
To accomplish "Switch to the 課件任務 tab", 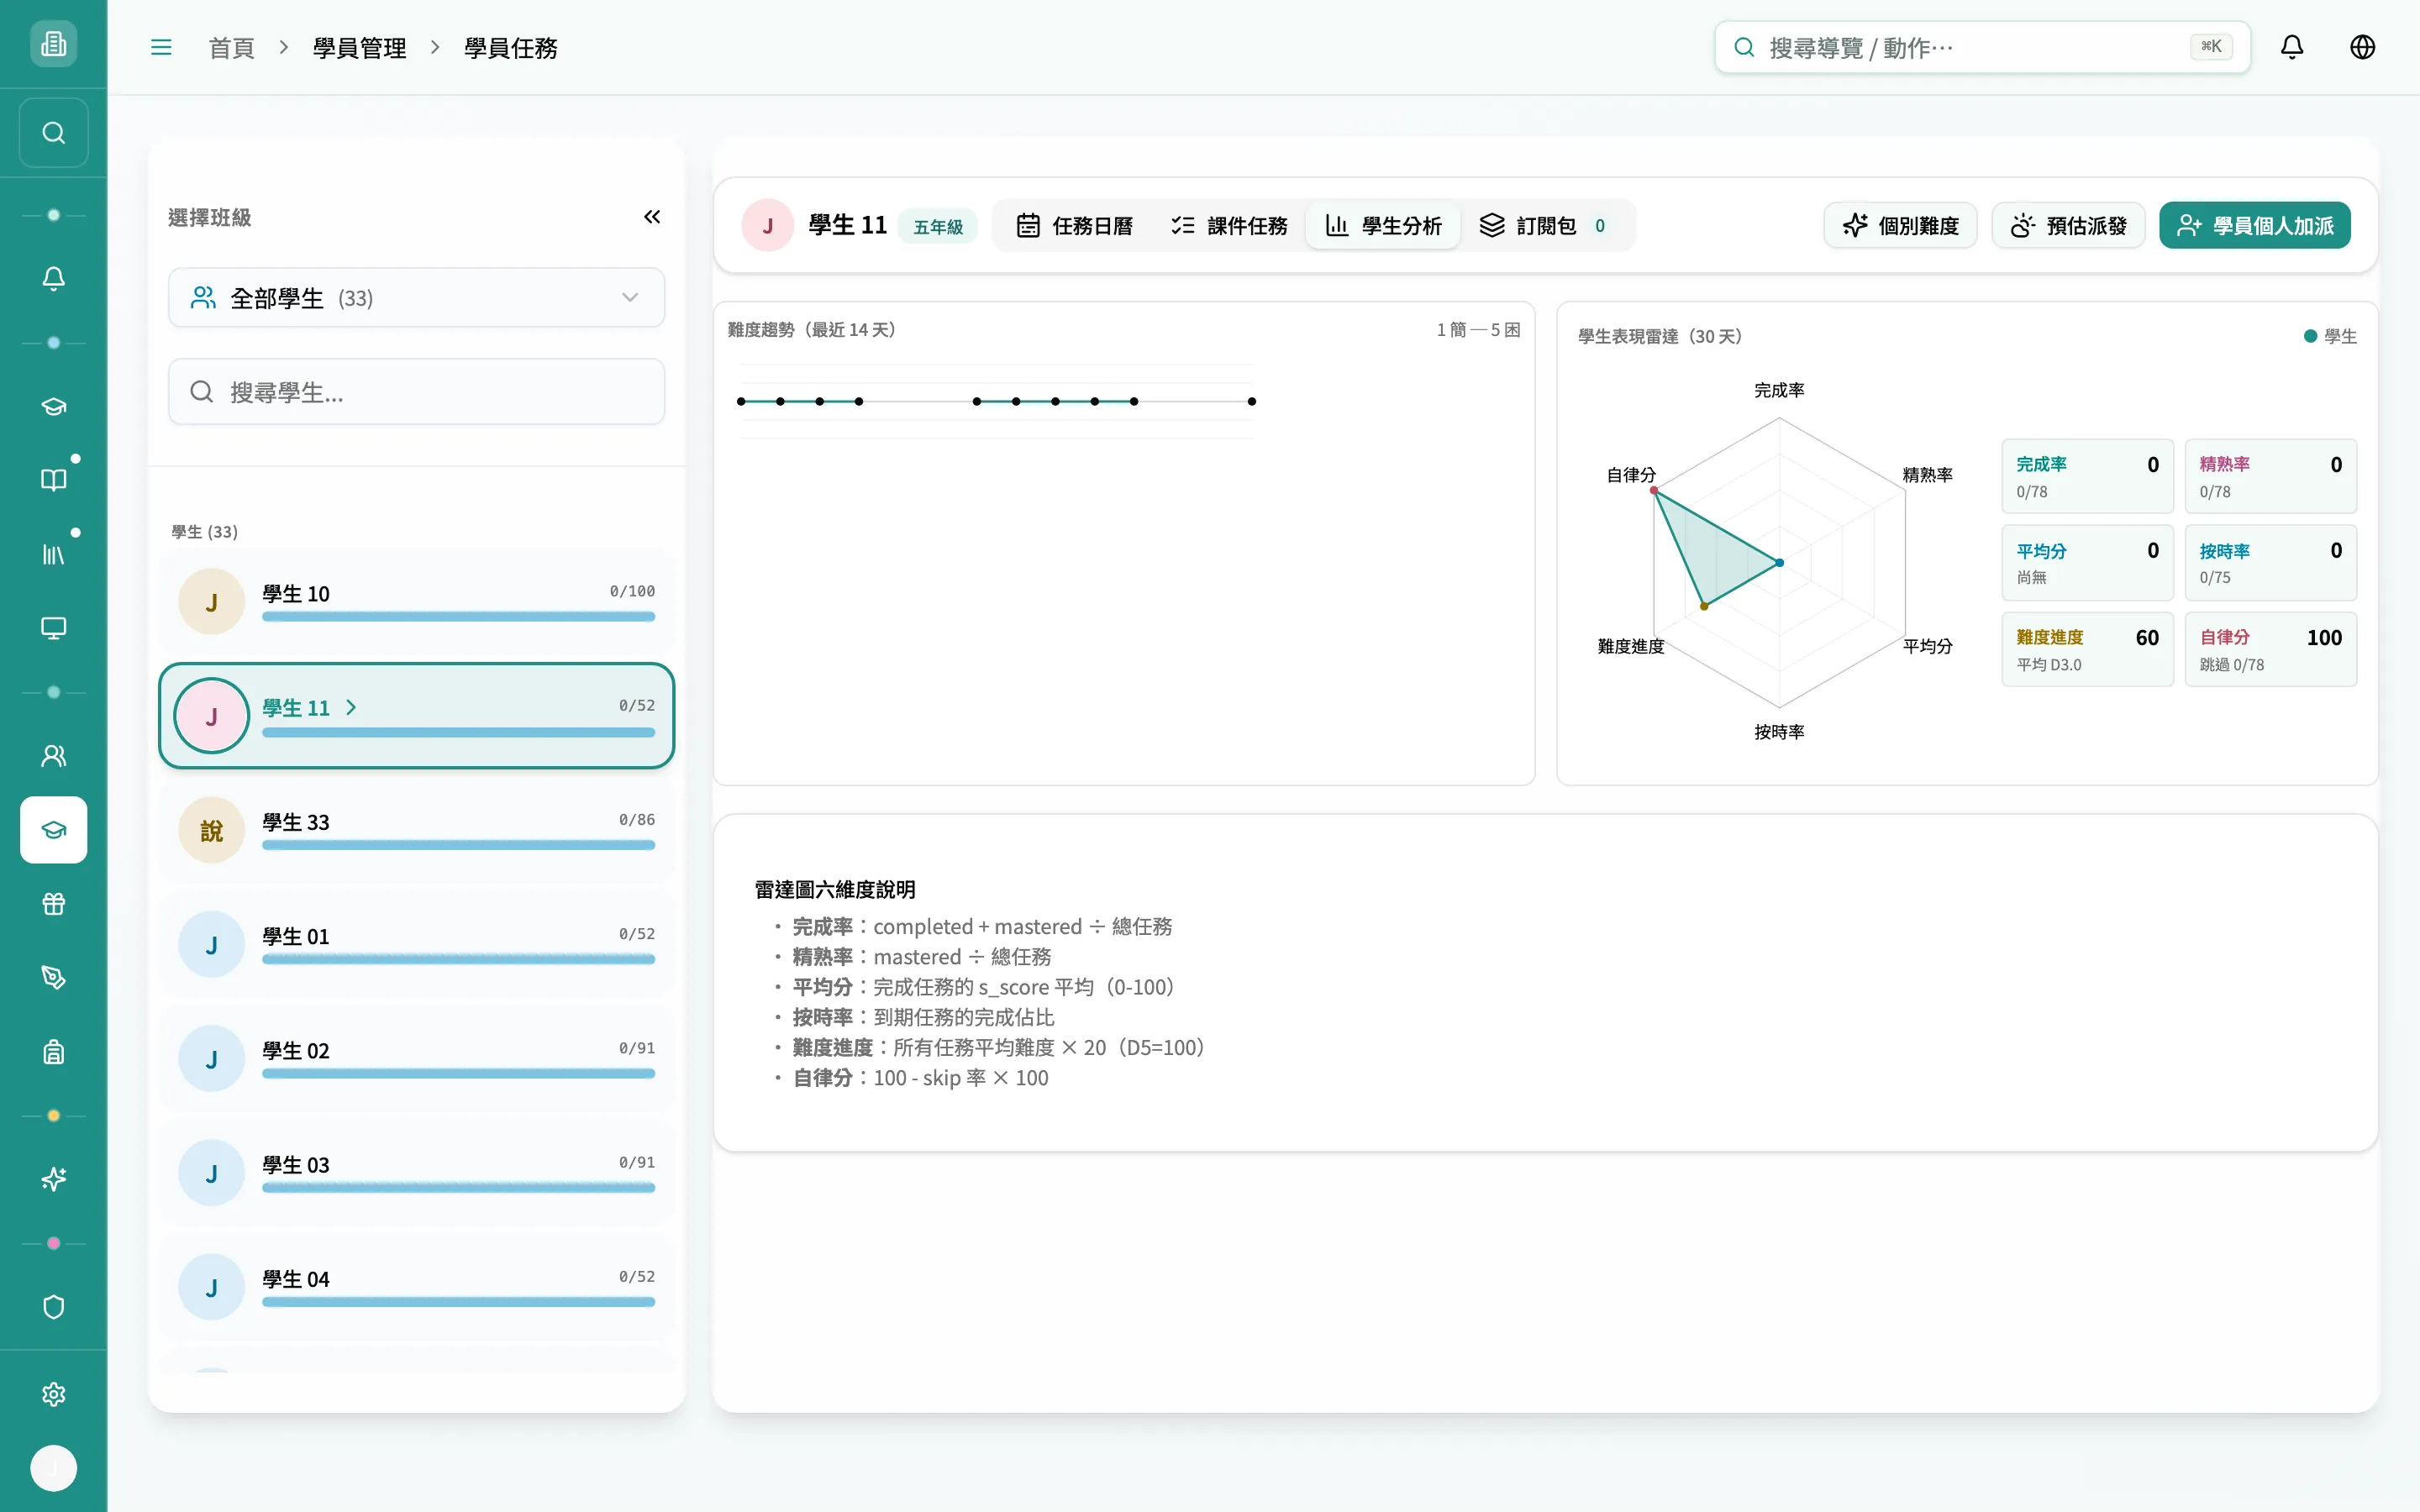I will 1229,226.
